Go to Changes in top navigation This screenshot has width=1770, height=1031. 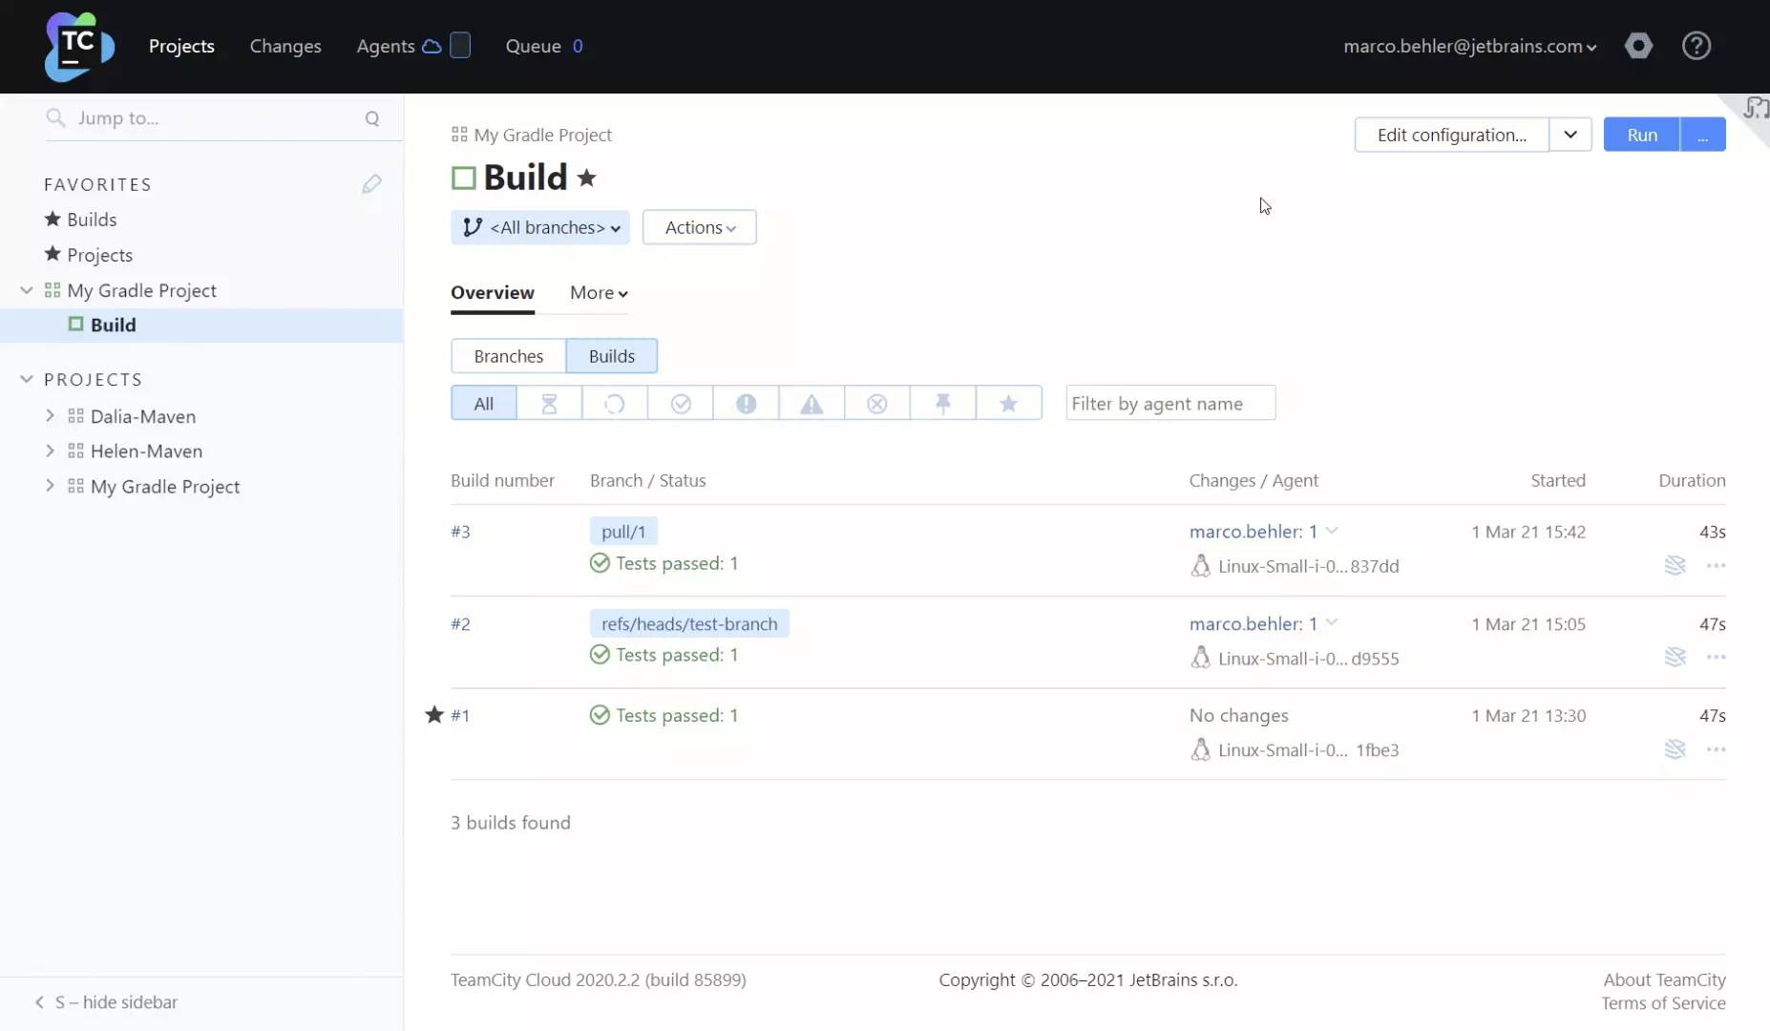285,46
